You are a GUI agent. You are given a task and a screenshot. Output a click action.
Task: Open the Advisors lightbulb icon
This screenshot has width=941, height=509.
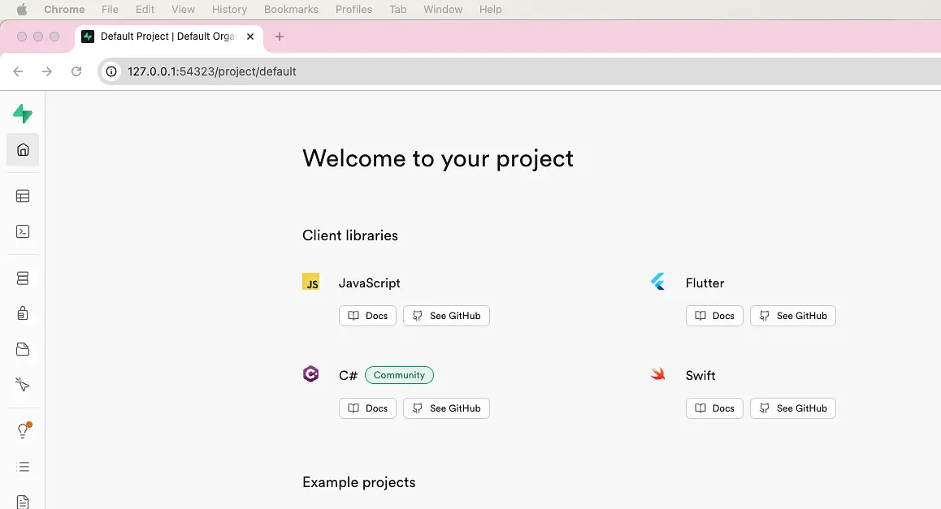(24, 430)
